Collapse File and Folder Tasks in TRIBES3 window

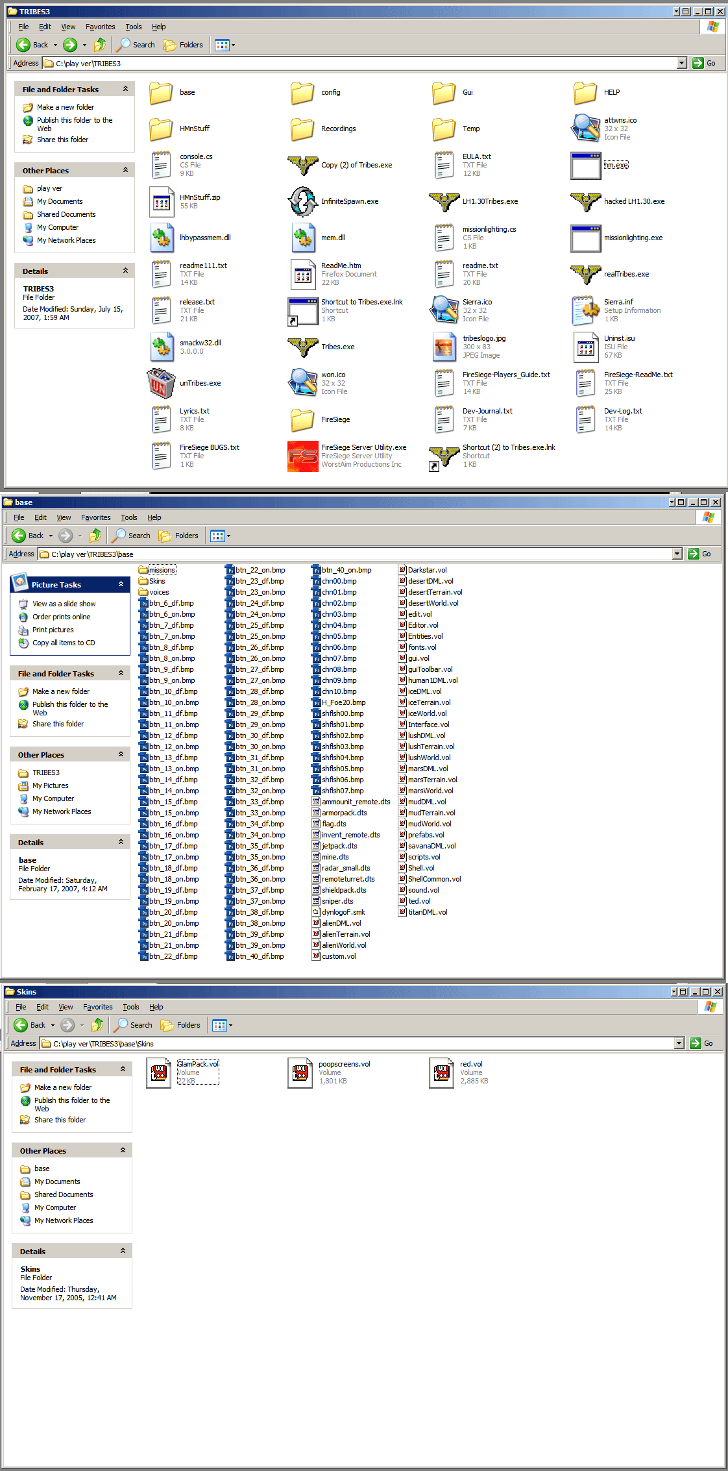coord(126,89)
